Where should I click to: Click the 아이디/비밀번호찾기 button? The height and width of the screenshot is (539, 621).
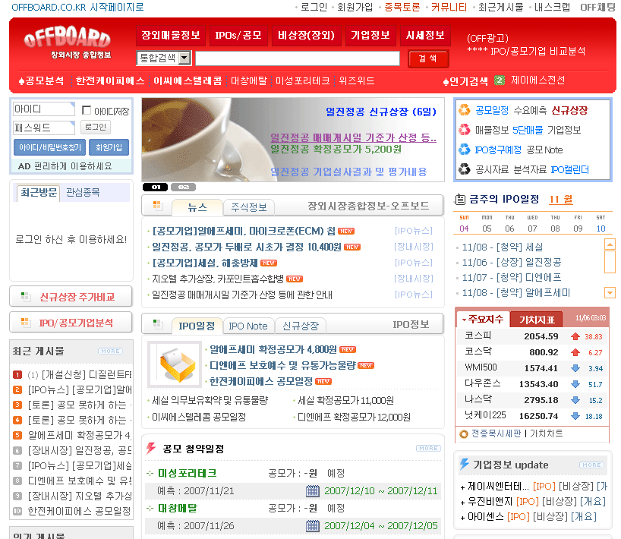[x=50, y=147]
